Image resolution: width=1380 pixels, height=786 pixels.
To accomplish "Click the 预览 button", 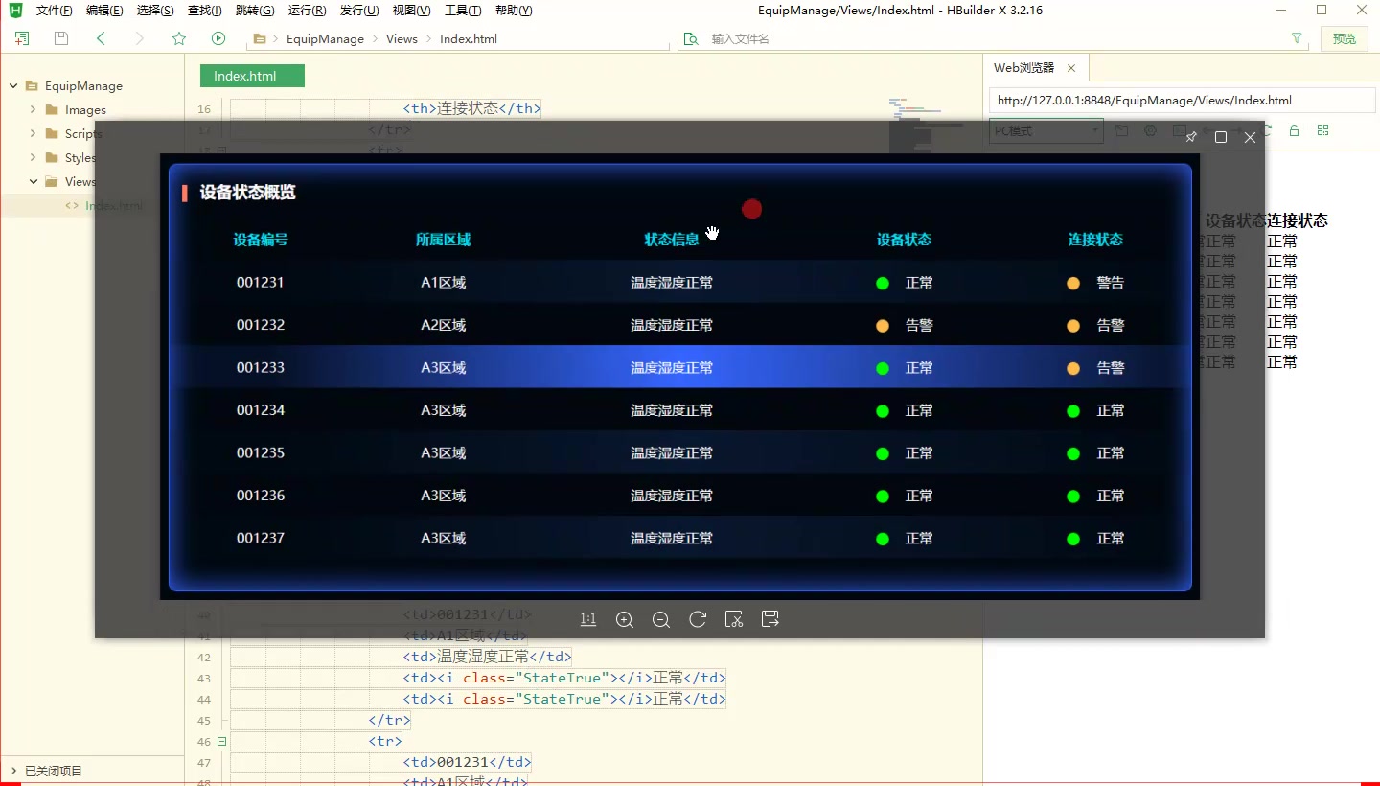I will [x=1345, y=38].
